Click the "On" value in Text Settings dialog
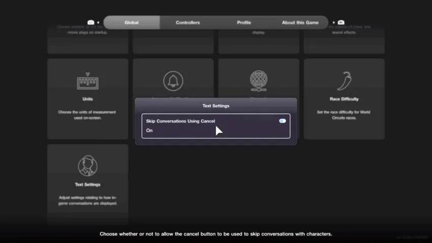The height and width of the screenshot is (243, 432). click(149, 131)
